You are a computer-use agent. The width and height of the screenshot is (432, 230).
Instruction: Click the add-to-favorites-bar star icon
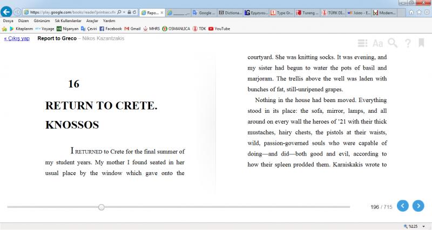[x=4, y=29]
